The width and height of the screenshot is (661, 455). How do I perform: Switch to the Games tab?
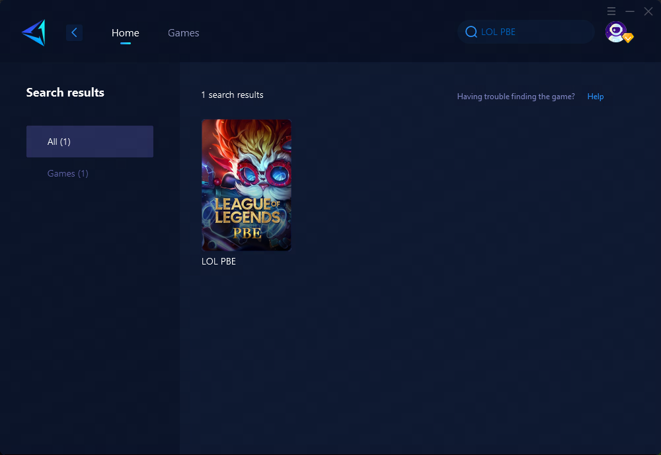point(183,32)
